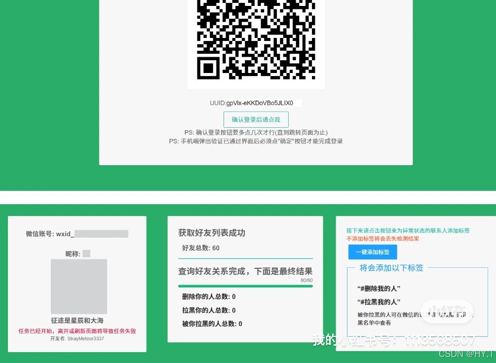Click the PS note about 确认登录按钮要多点几次
The height and width of the screenshot is (363, 496).
[256, 133]
